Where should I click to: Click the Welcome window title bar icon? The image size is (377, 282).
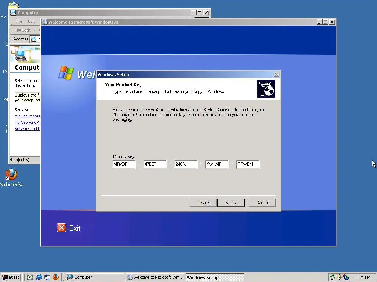[x=45, y=22]
